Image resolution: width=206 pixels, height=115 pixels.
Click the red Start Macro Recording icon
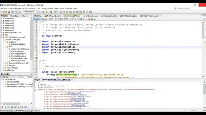tap(87, 19)
